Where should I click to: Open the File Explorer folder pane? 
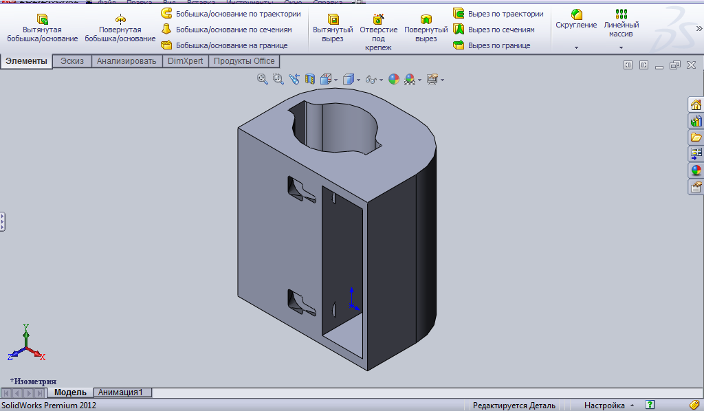(696, 137)
